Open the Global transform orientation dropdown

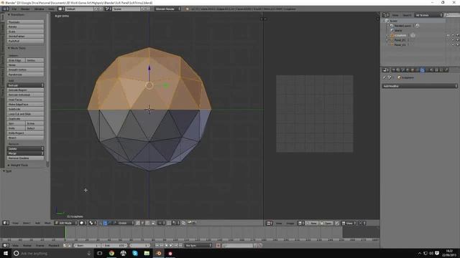[x=126, y=223]
